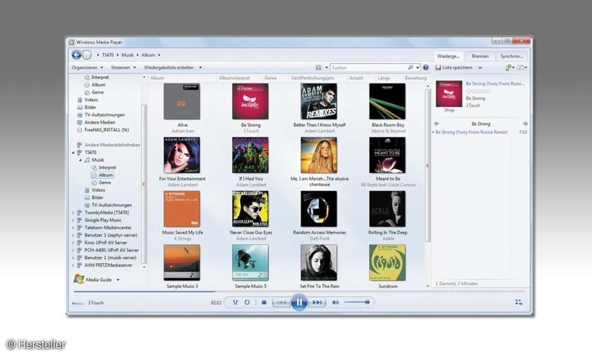592x355 pixels.
Task: Open TV-Aufzeichnungen under TS470
Action: click(x=108, y=205)
